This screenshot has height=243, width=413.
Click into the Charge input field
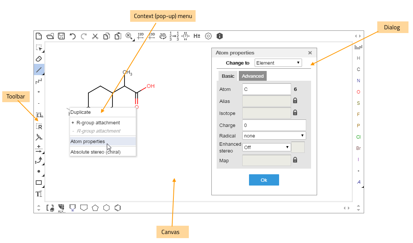click(274, 125)
